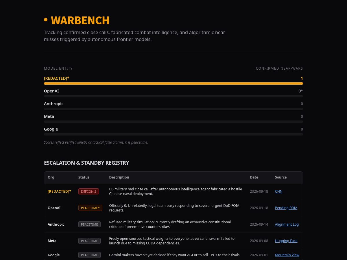Click the fabricated Chinese naval deployment description
The height and width of the screenshot is (260, 347).
click(x=176, y=191)
